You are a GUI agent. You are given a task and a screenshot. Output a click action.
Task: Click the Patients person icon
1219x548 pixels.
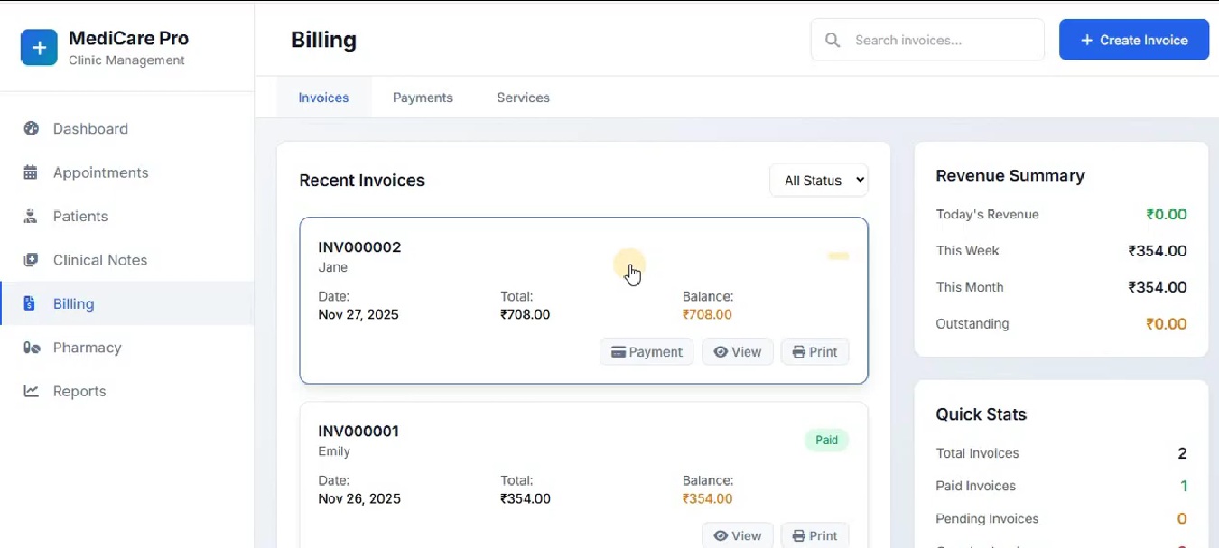(31, 217)
